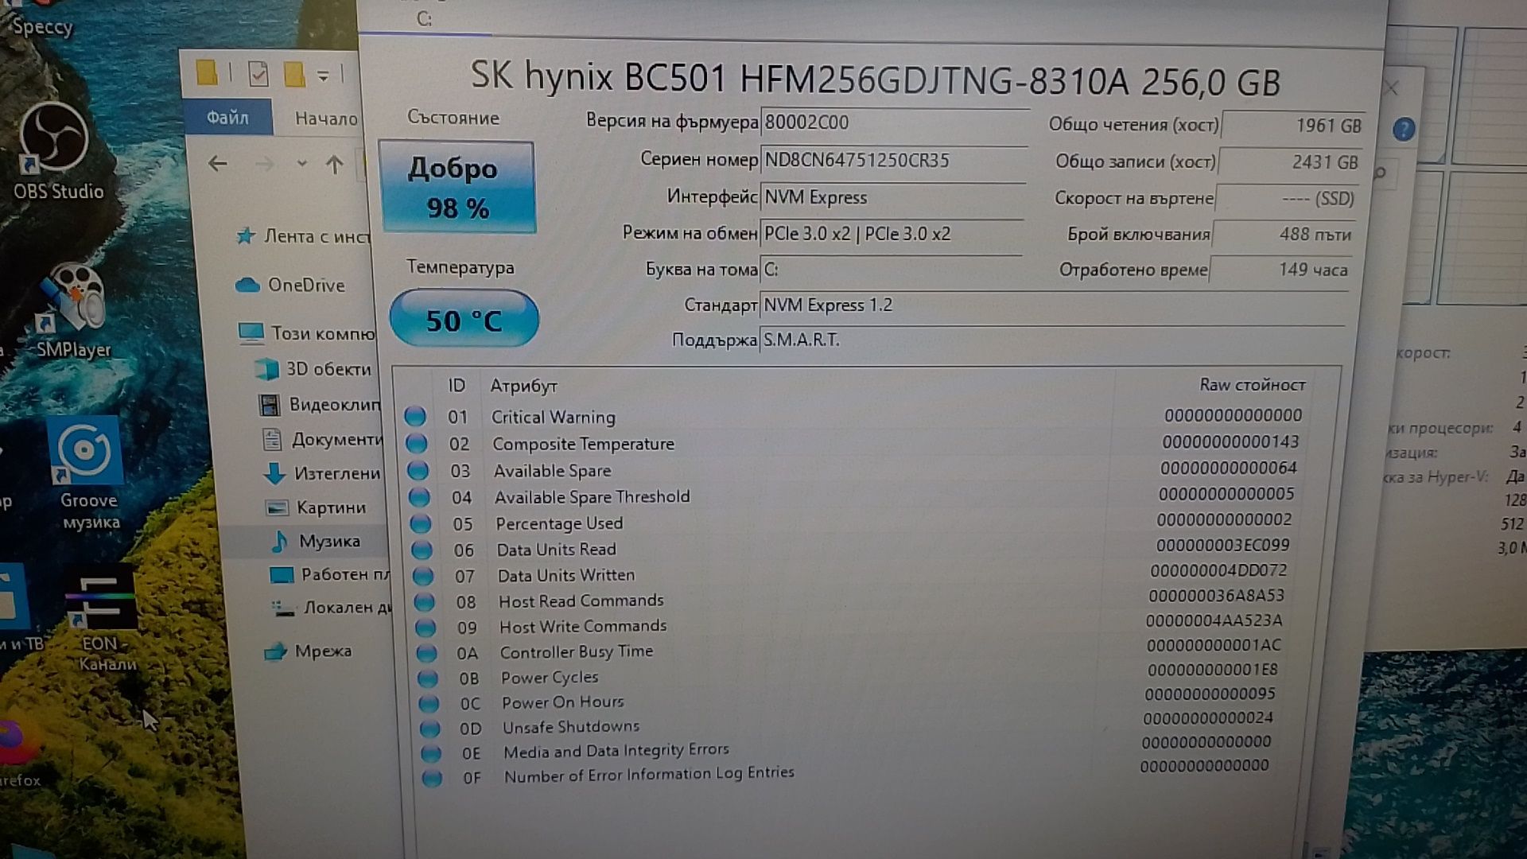Click the Raw стойност column header
Screen dimensions: 1527x859
pos(1252,385)
